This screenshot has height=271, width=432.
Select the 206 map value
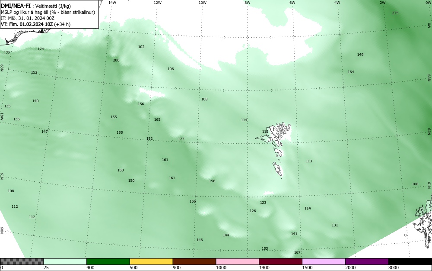116,60
